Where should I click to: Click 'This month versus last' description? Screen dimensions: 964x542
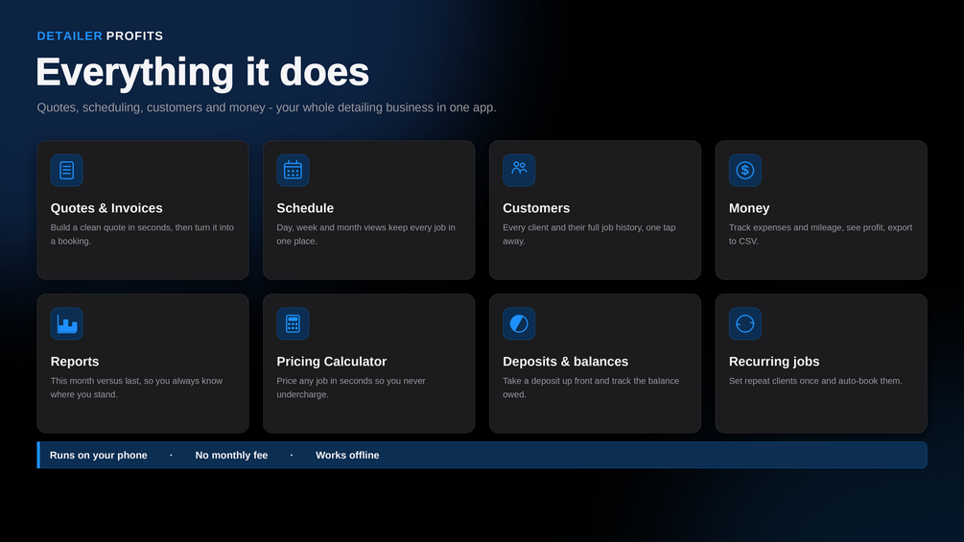coord(136,388)
